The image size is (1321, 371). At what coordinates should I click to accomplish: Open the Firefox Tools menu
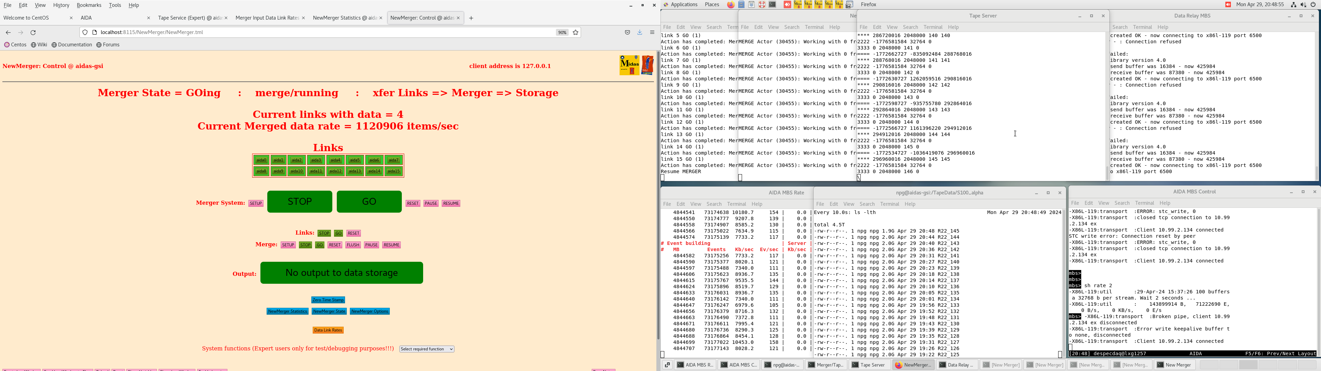tap(115, 5)
